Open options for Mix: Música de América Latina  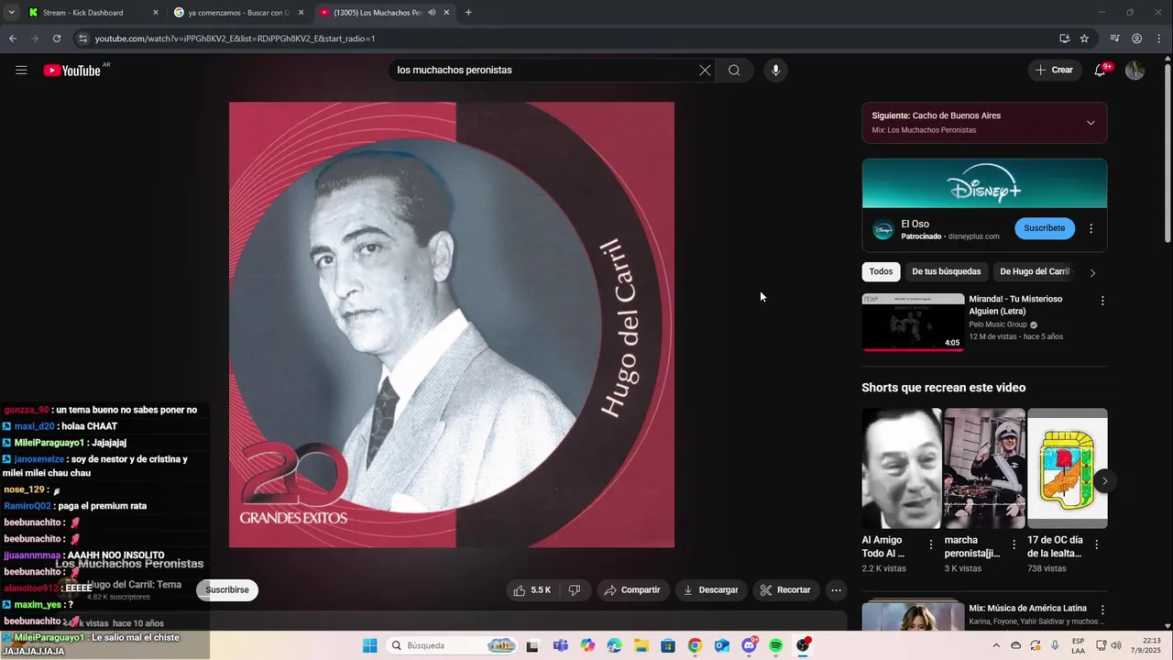[x=1102, y=610]
